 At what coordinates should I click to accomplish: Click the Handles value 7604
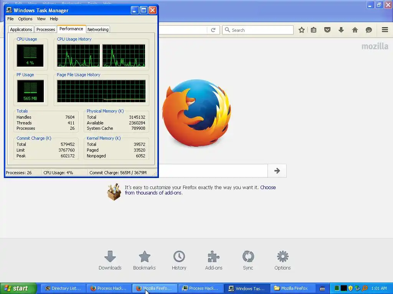click(70, 117)
